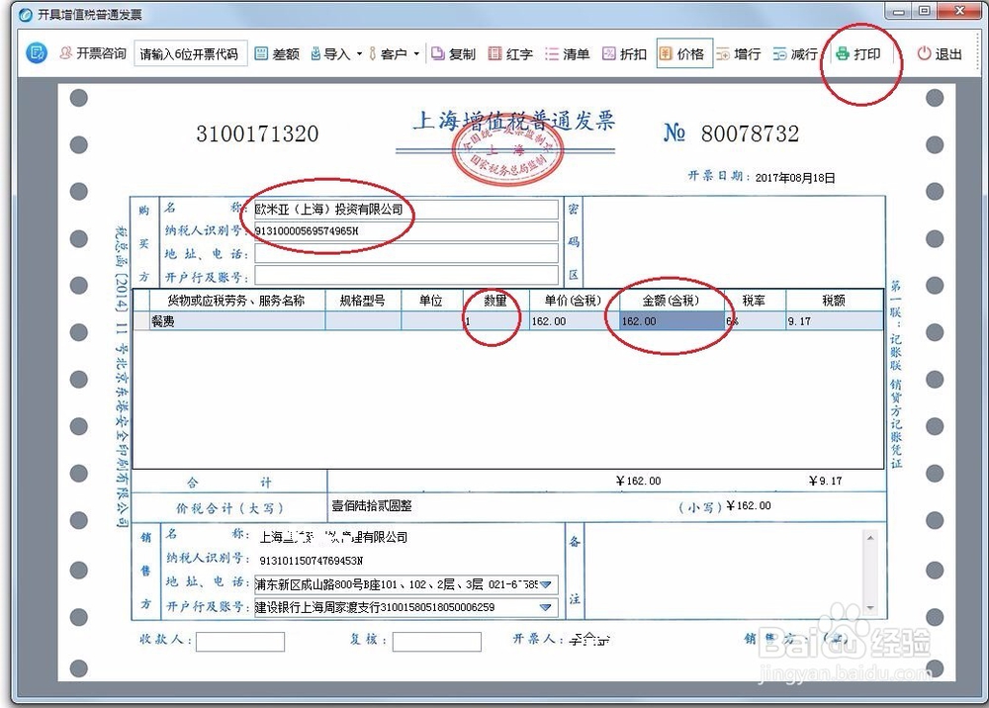Click the 导入 import button
The height and width of the screenshot is (708, 989).
(x=330, y=54)
